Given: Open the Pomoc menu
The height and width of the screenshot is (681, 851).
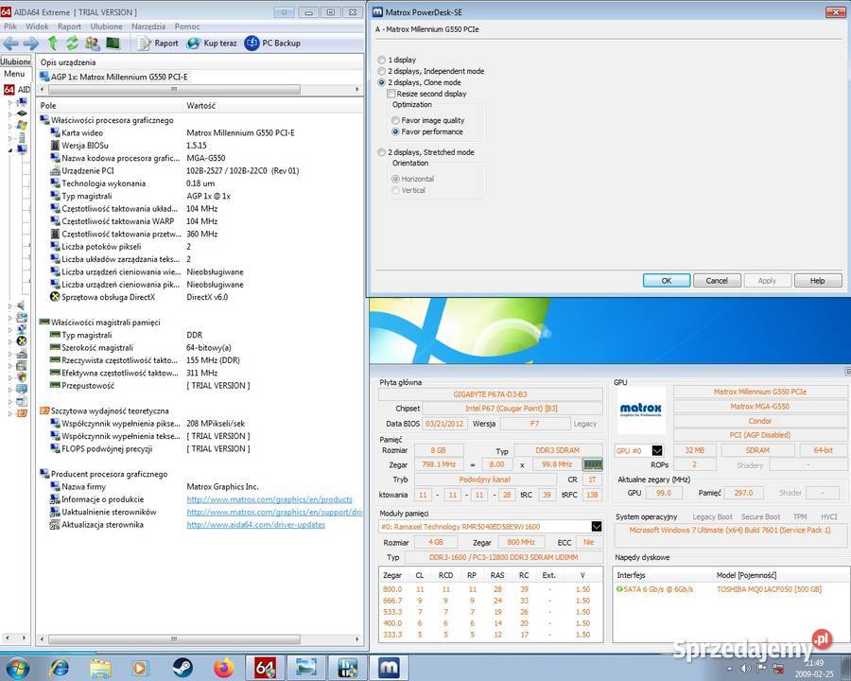Looking at the screenshot, I should [x=187, y=26].
